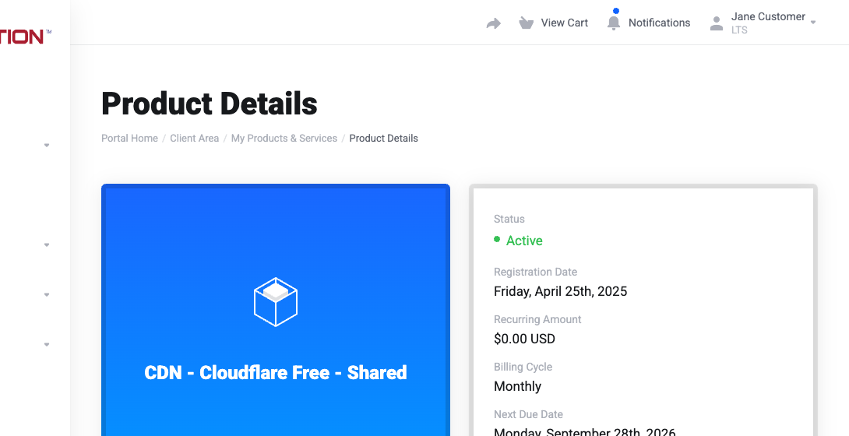849x436 pixels.
Task: Click the CDN - Cloudflare Free - Shared title
Action: 276,372
